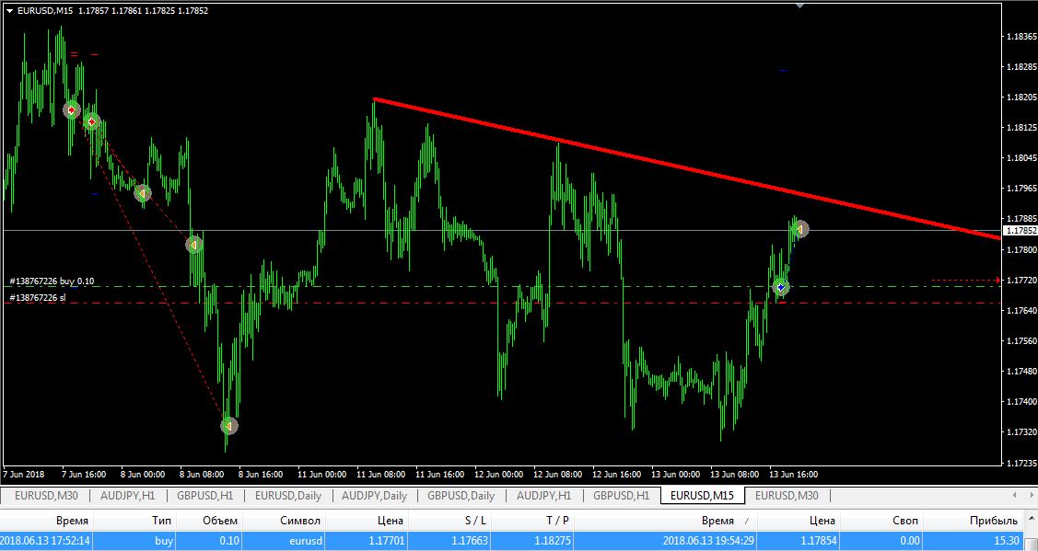1038x551 pixels.
Task: Click the chart shift triangle marker at top
Action: (x=799, y=6)
